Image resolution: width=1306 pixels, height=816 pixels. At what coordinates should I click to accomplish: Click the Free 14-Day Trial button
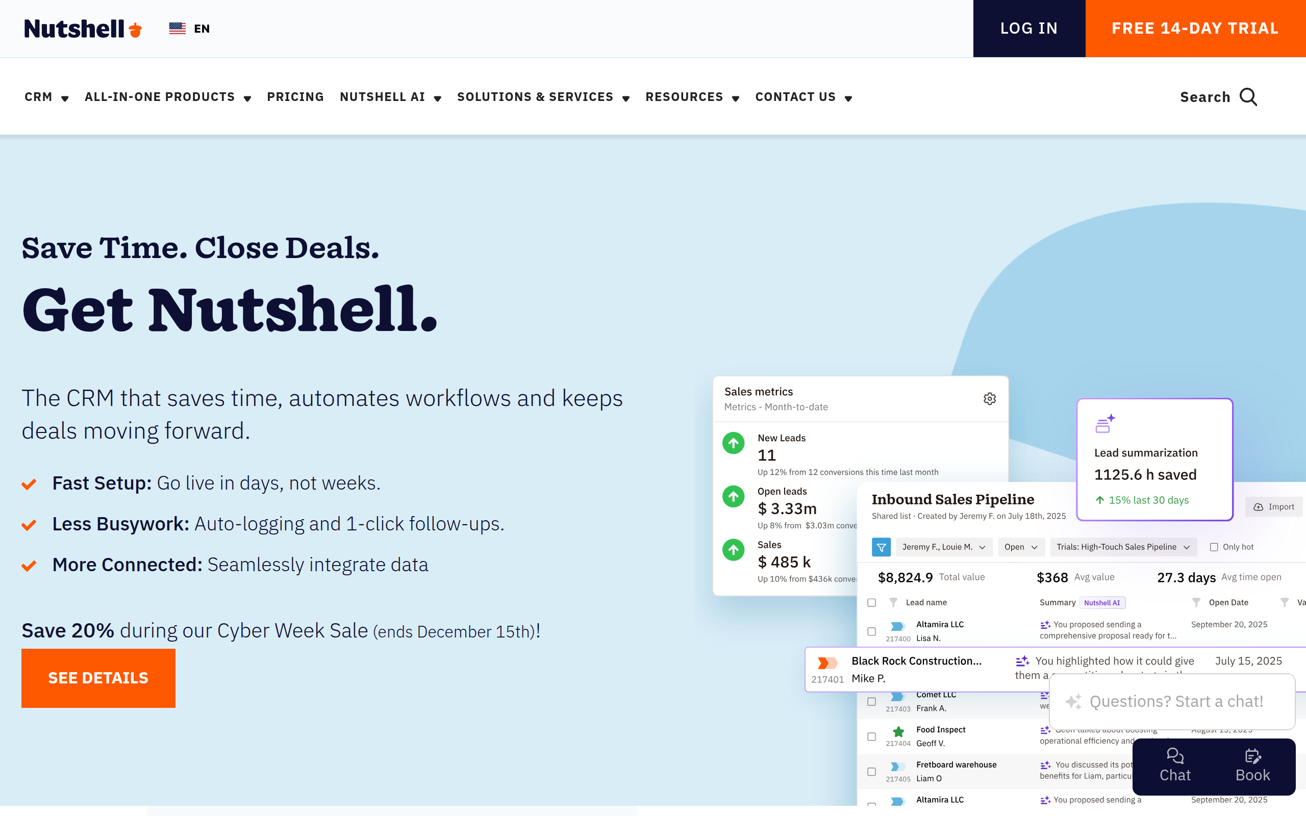(x=1195, y=29)
